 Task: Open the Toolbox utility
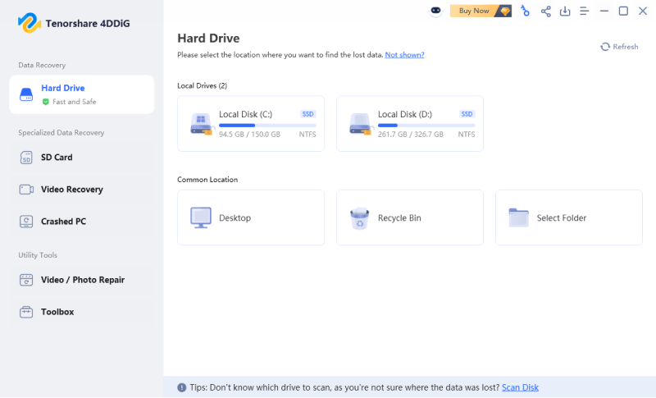click(81, 312)
